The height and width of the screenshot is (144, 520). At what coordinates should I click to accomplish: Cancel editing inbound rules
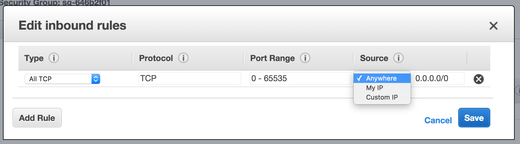(438, 120)
